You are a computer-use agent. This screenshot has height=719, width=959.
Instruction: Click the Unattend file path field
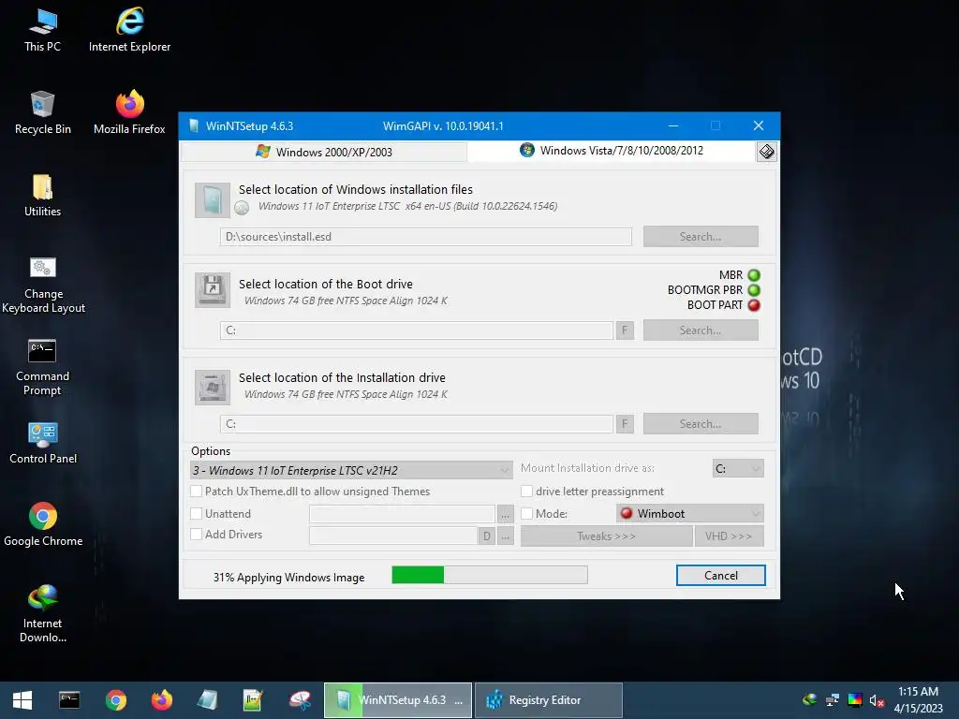(x=402, y=514)
